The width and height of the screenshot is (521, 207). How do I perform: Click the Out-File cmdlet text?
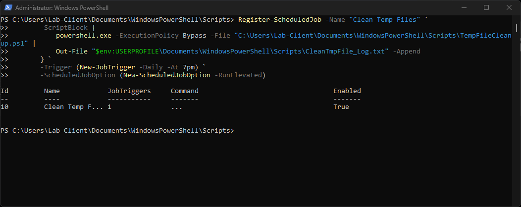pos(71,52)
